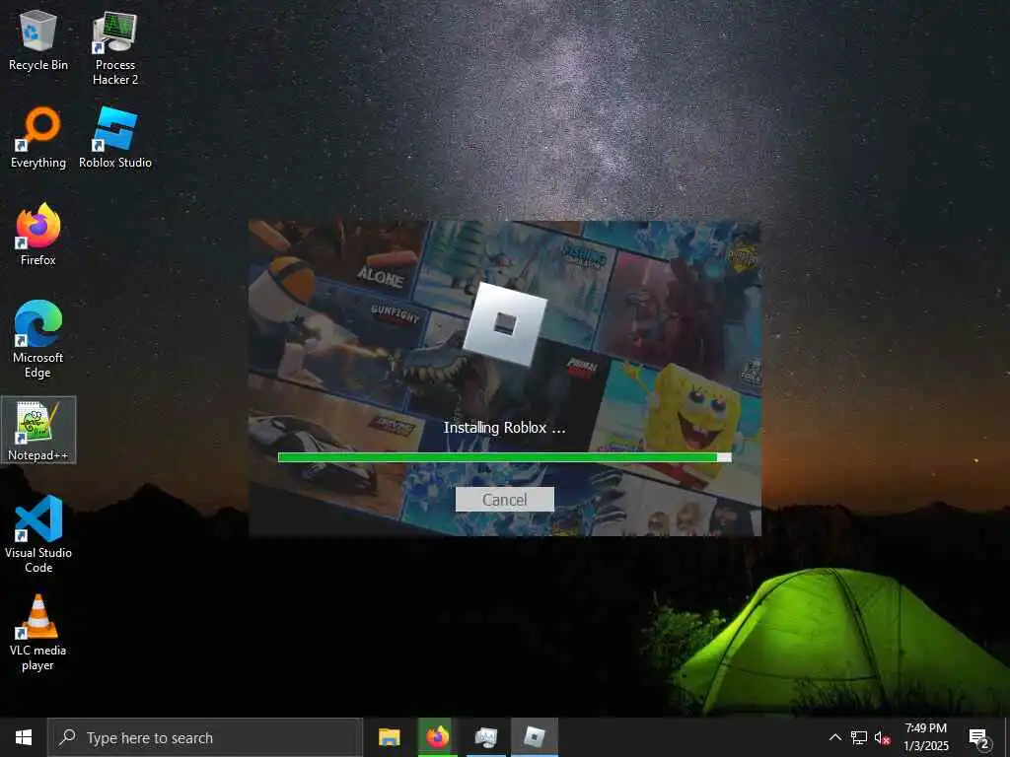Screen dimensions: 1010x757
Task: Open the notification center with 2 alerts
Action: click(x=978, y=737)
